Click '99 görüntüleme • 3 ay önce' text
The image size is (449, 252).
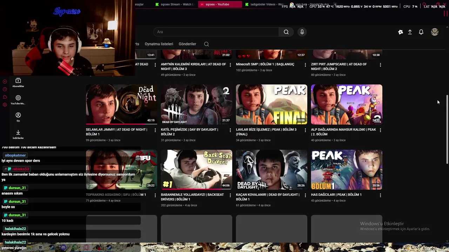(x=103, y=140)
